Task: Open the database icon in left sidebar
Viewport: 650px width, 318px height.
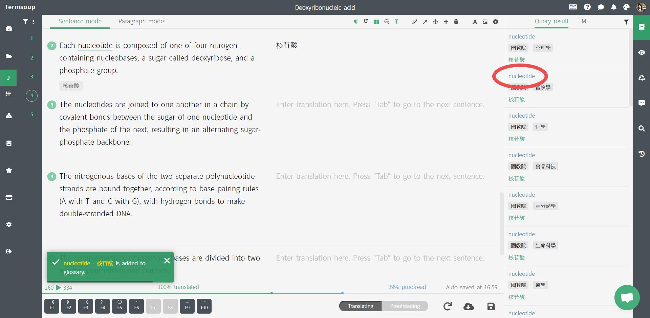Action: [9, 143]
